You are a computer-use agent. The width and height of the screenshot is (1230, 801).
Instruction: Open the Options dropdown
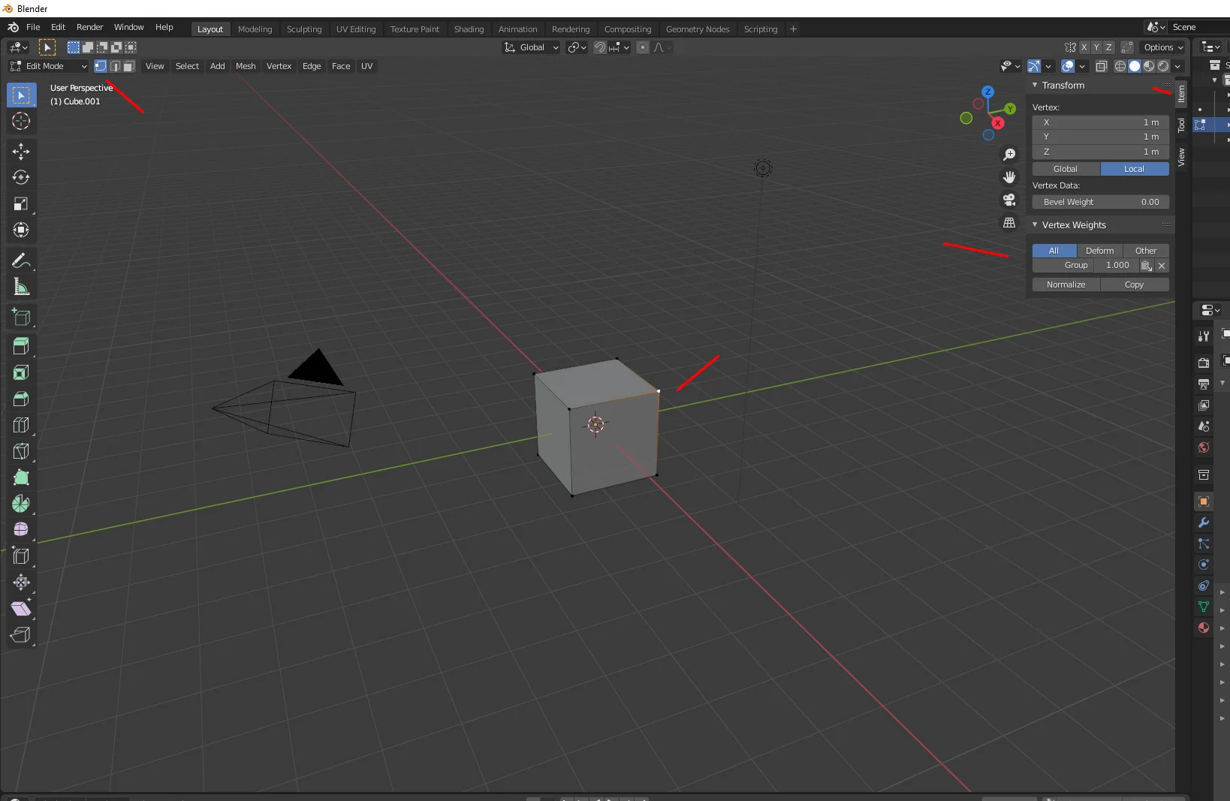[1163, 47]
